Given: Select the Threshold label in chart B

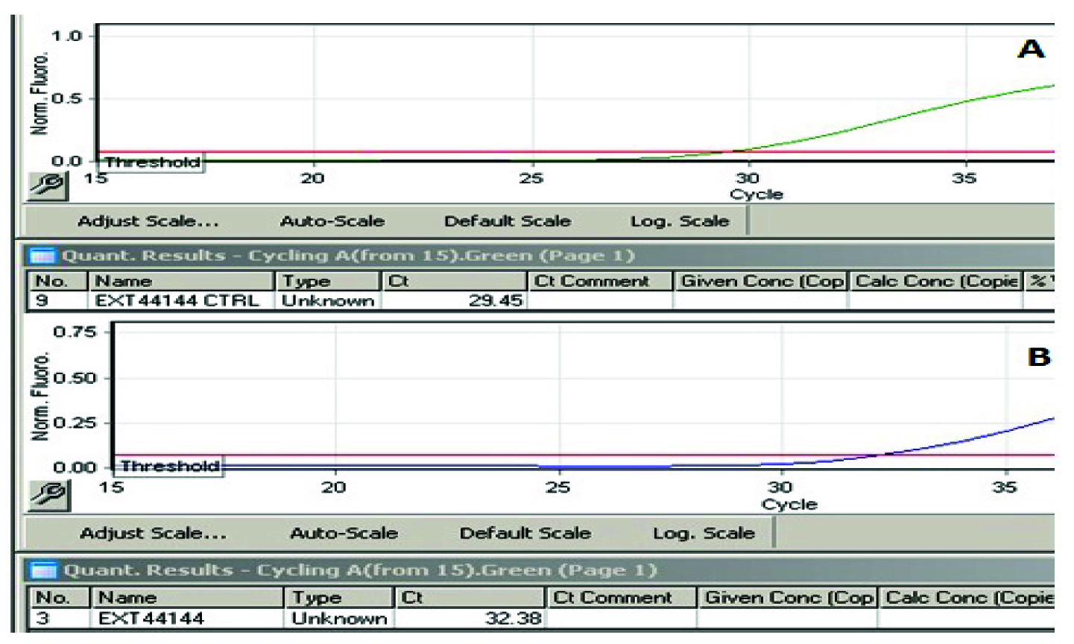Looking at the screenshot, I should [170, 467].
